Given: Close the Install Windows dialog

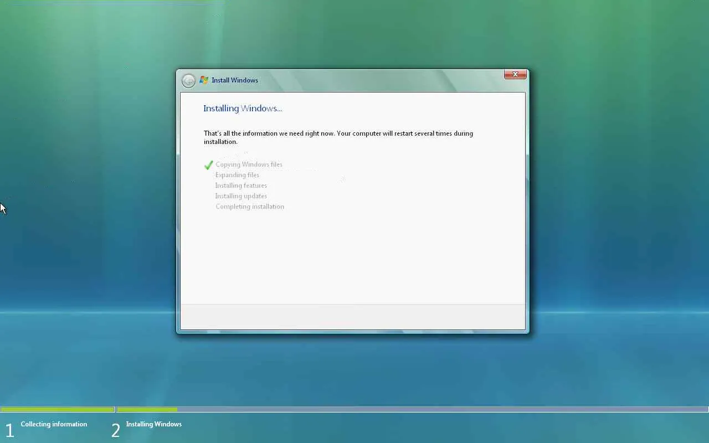Looking at the screenshot, I should click(x=515, y=74).
